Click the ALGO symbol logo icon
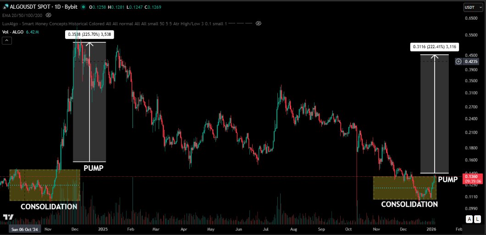This screenshot has width=486, height=235. click(5, 7)
